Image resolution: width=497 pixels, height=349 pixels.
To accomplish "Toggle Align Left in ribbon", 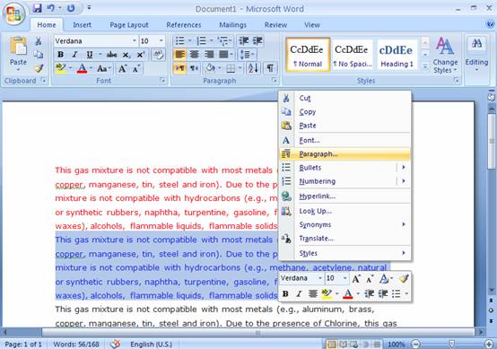I will [x=179, y=55].
